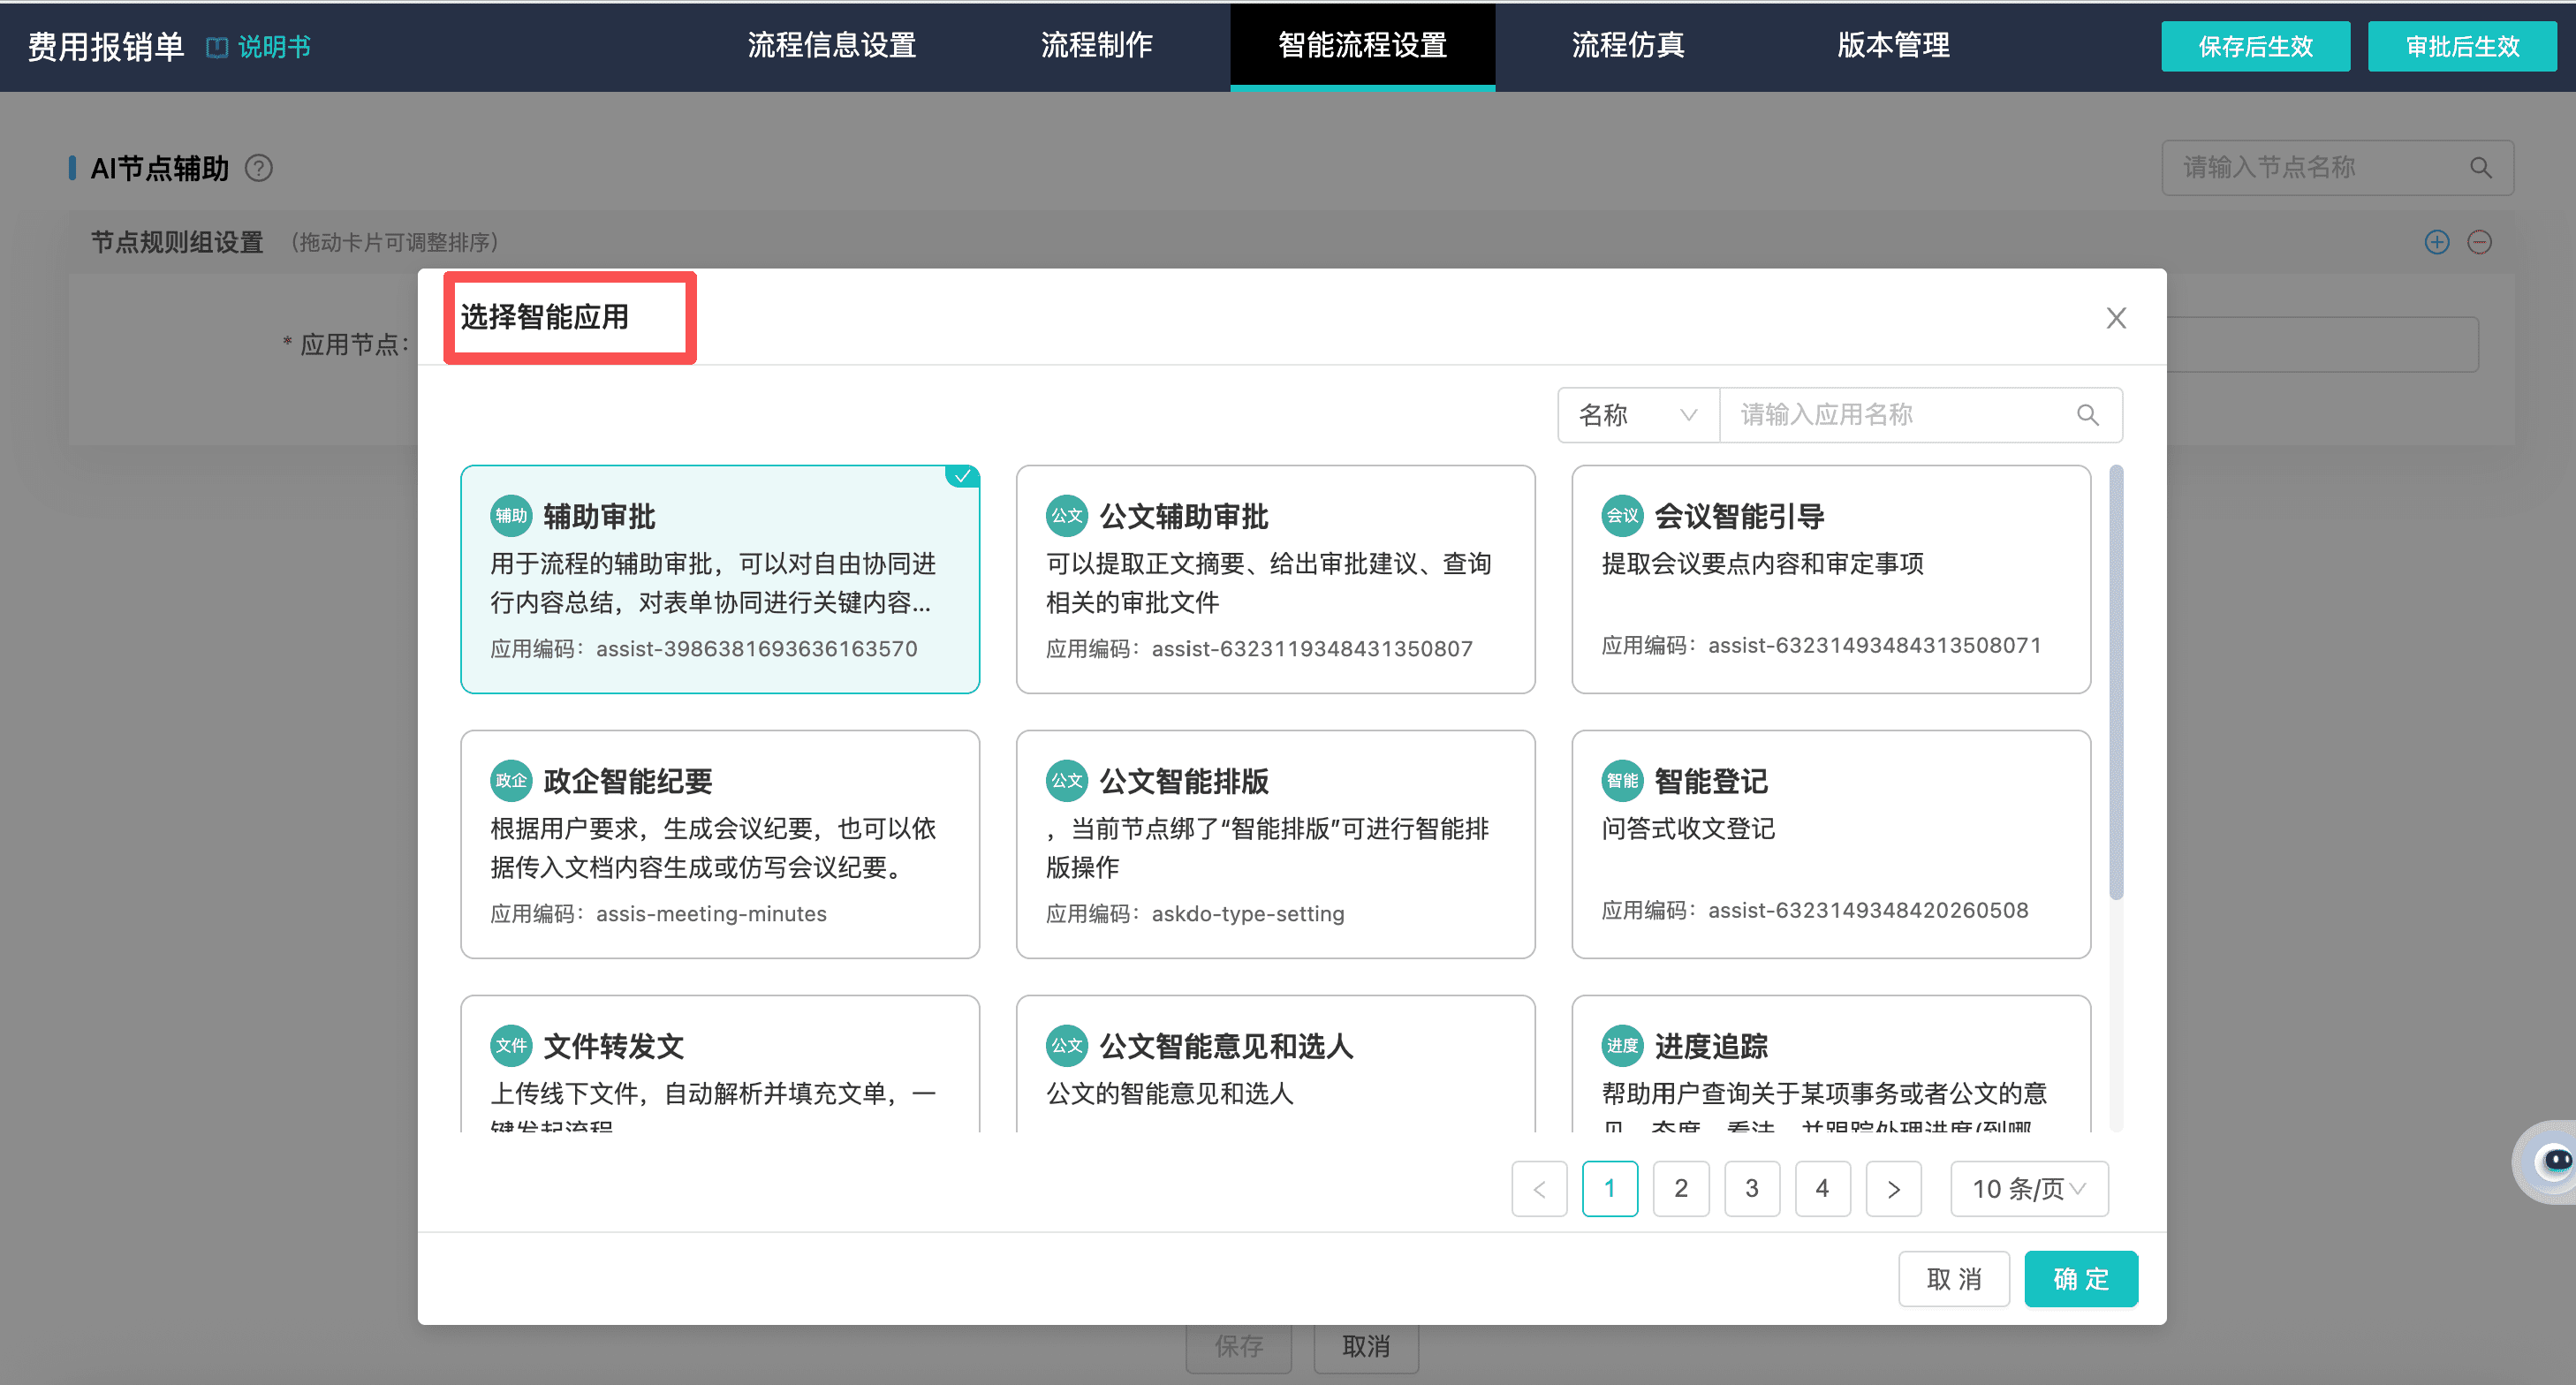Screen dimensions: 2576x1385
Task: Click the 文件转发文 card icon
Action: 511,1046
